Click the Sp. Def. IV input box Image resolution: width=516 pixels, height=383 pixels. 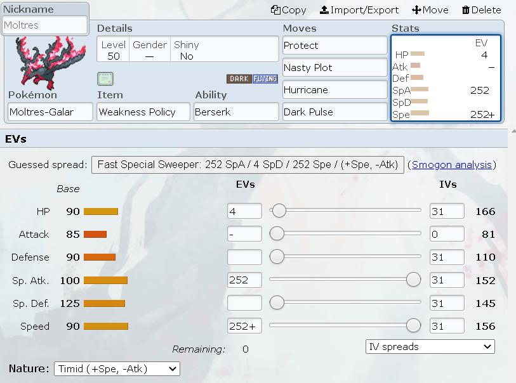pyautogui.click(x=447, y=303)
